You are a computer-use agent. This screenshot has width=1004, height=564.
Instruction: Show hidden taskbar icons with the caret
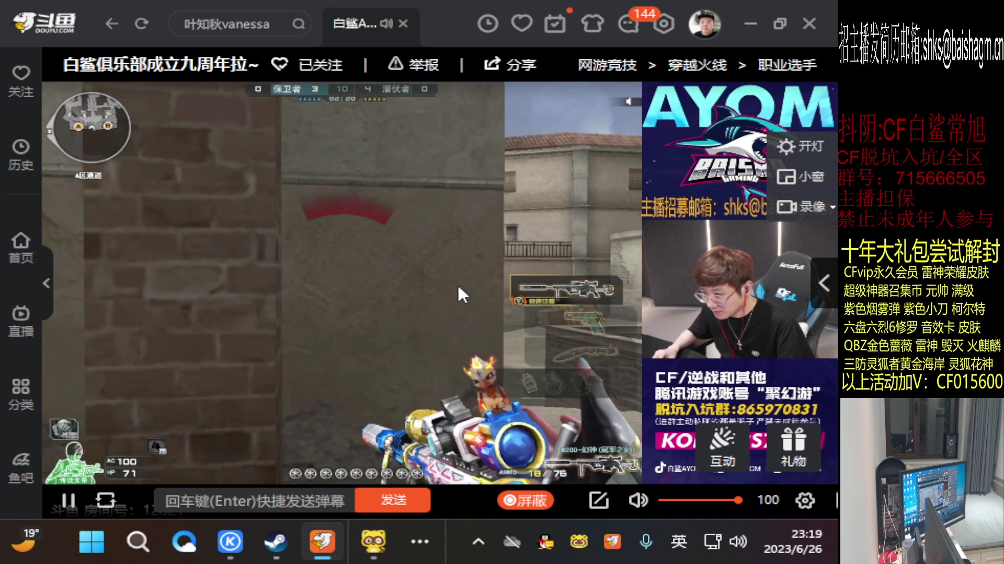coord(478,542)
